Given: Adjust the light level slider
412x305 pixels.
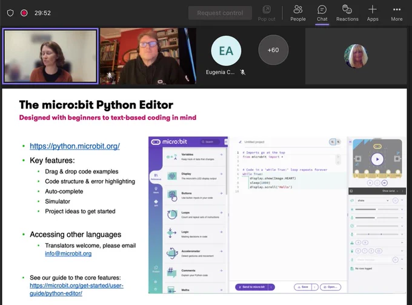Looking at the screenshot, I should (x=377, y=209).
